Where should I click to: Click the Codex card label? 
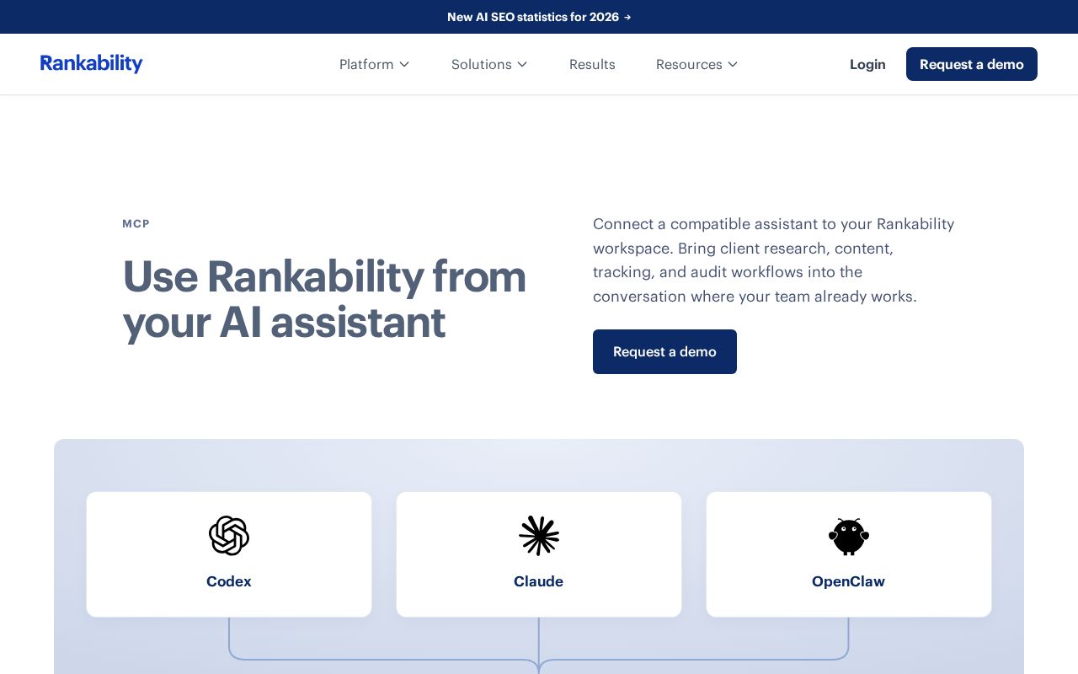tap(229, 581)
